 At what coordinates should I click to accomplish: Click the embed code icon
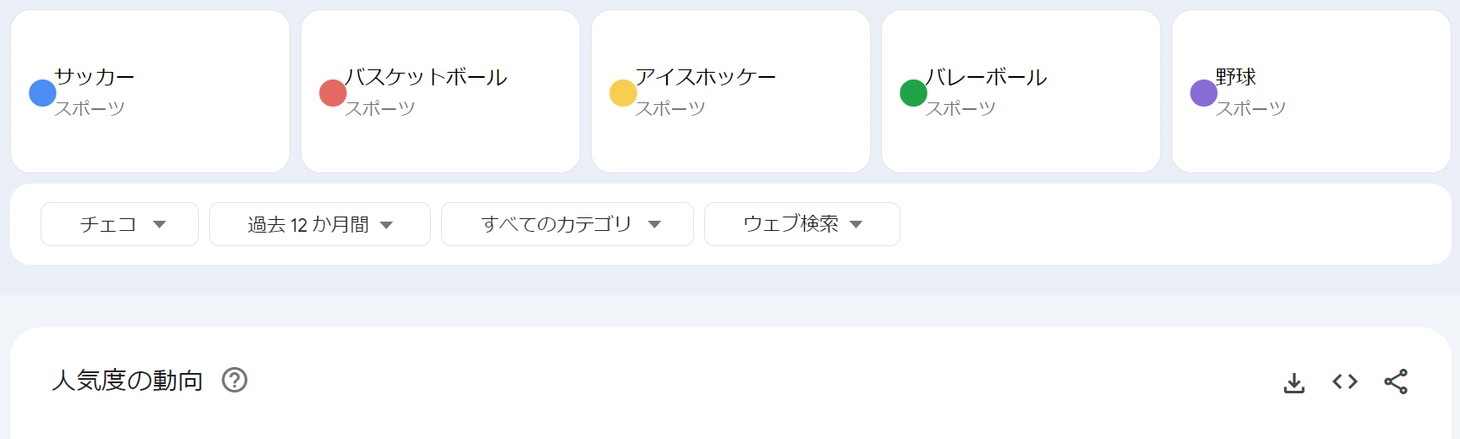(x=1345, y=381)
